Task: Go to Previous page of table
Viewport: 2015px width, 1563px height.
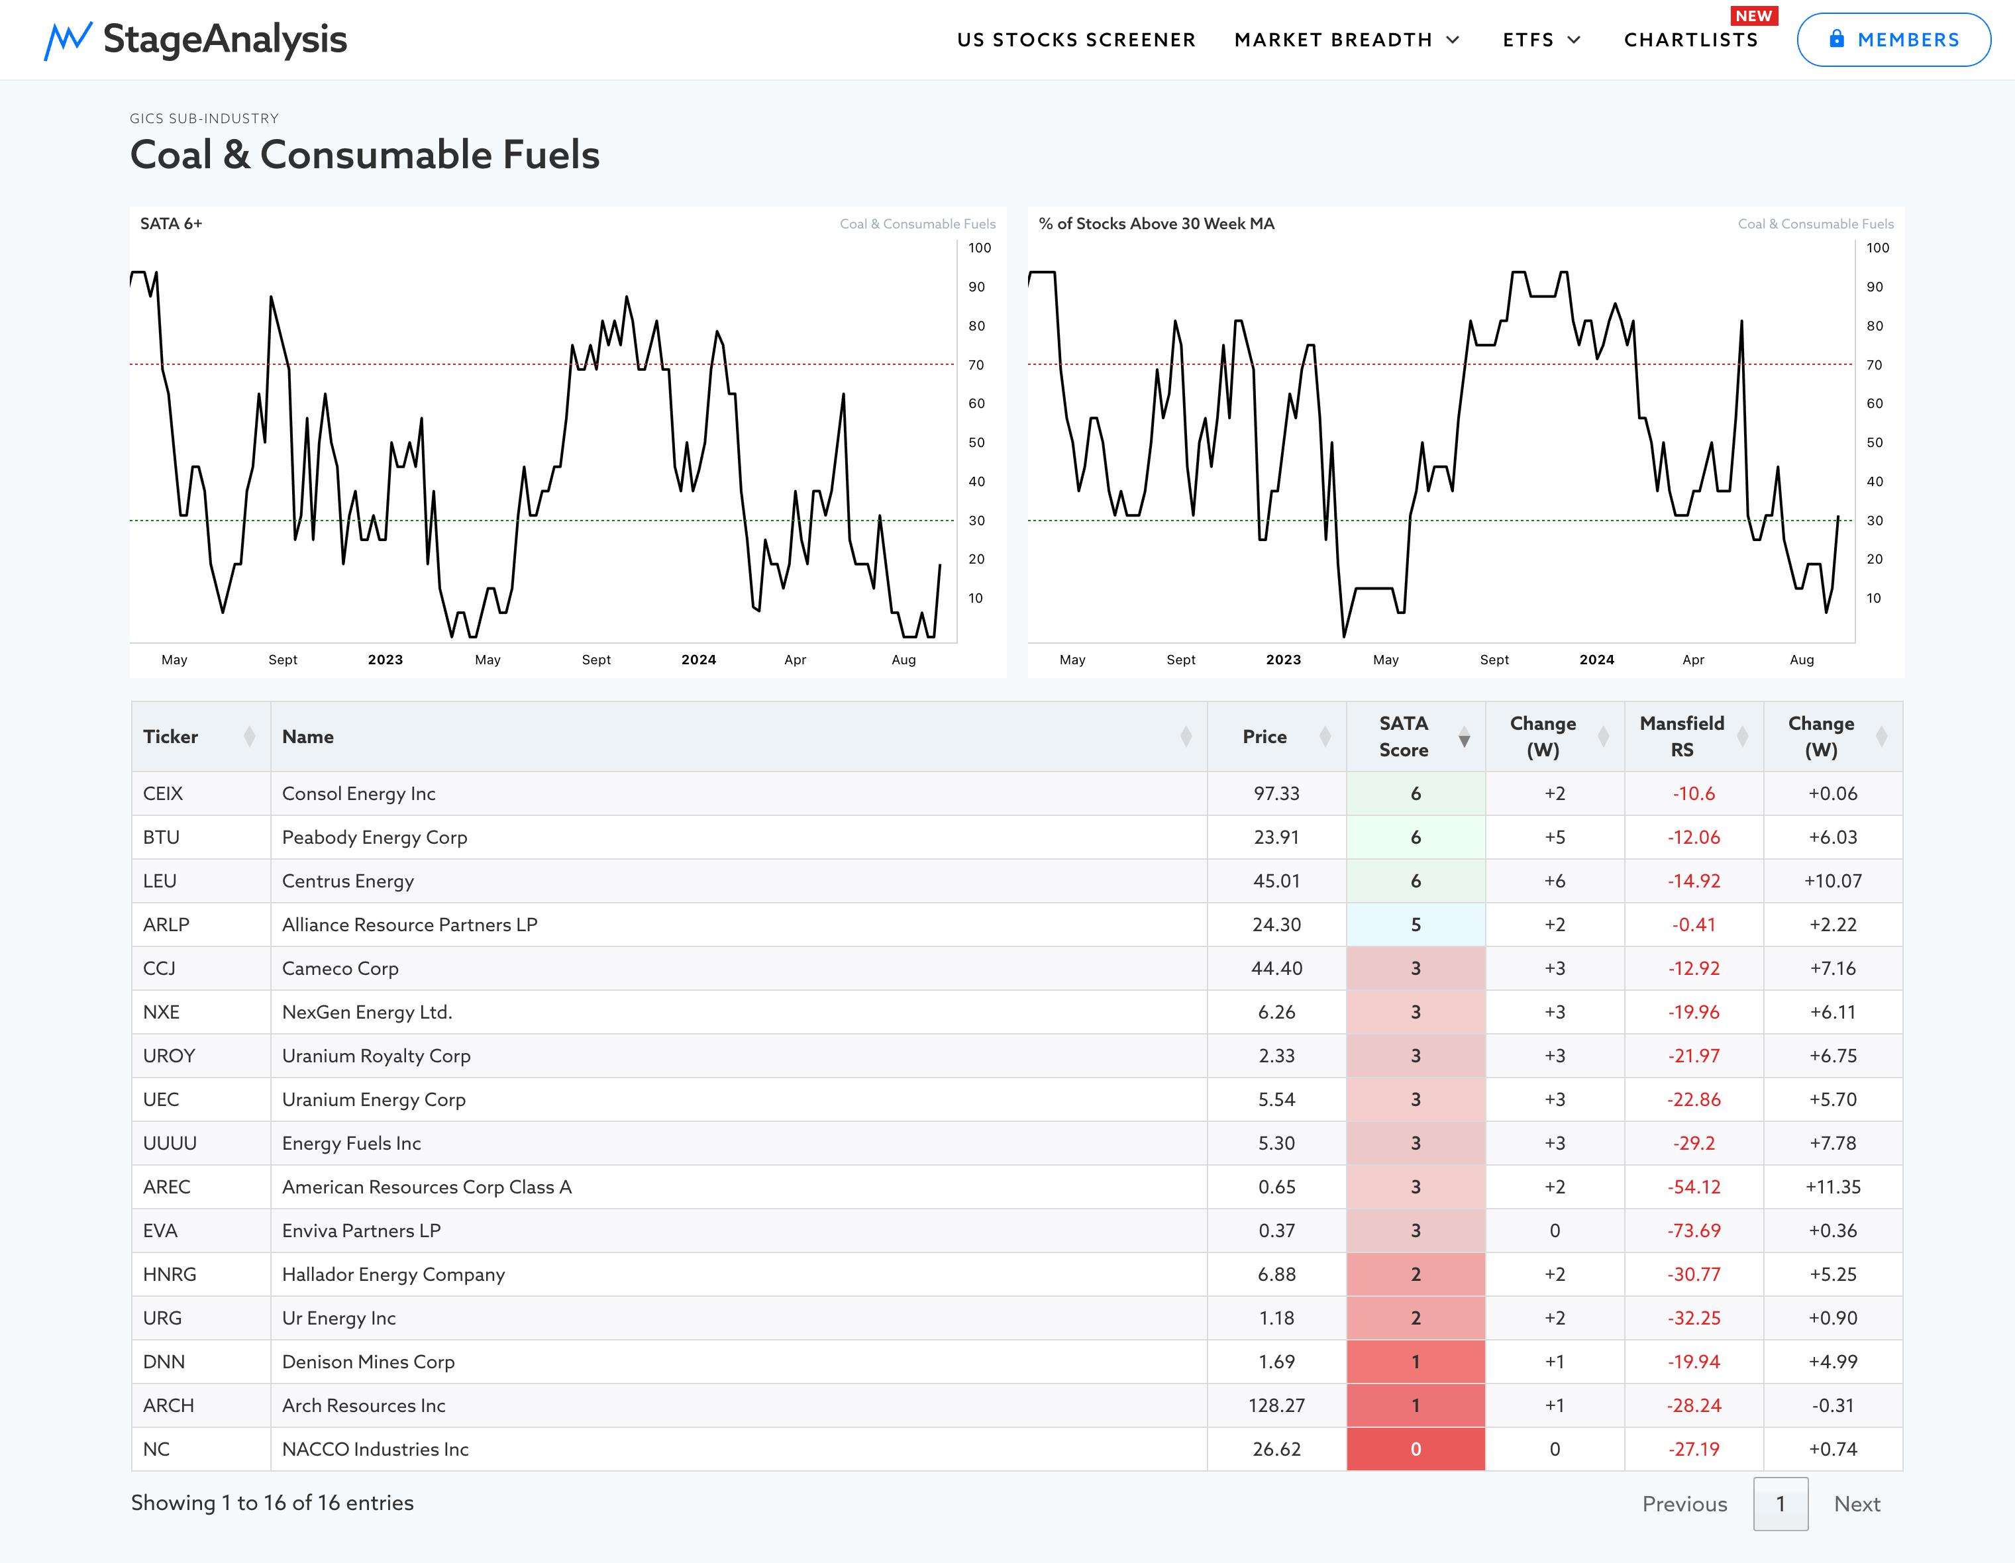Action: click(x=1684, y=1504)
